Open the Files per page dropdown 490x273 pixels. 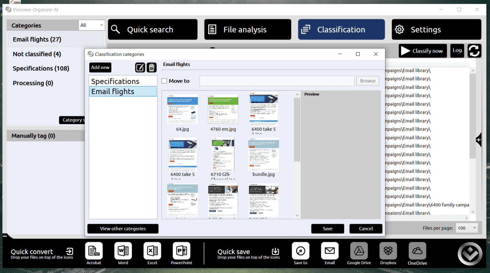(x=466, y=228)
